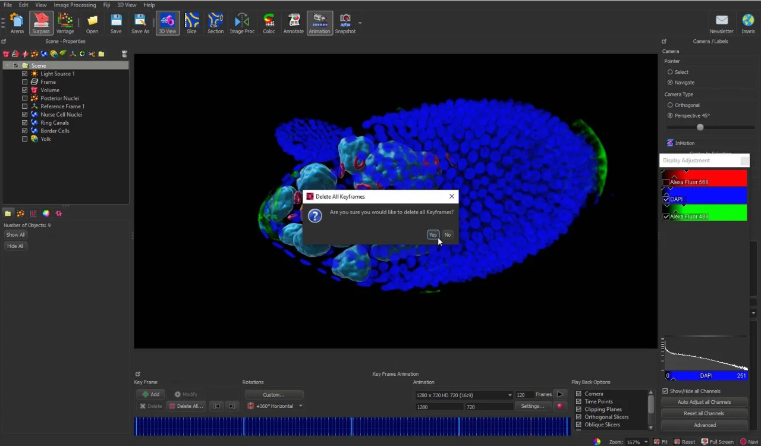
Task: Switch to Surpass mode
Action: (41, 23)
